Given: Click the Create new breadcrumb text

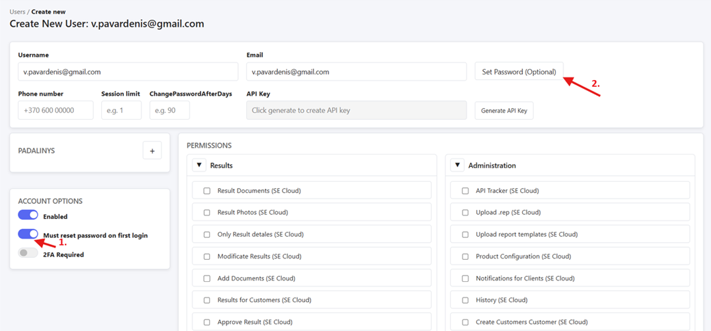Looking at the screenshot, I should 48,12.
